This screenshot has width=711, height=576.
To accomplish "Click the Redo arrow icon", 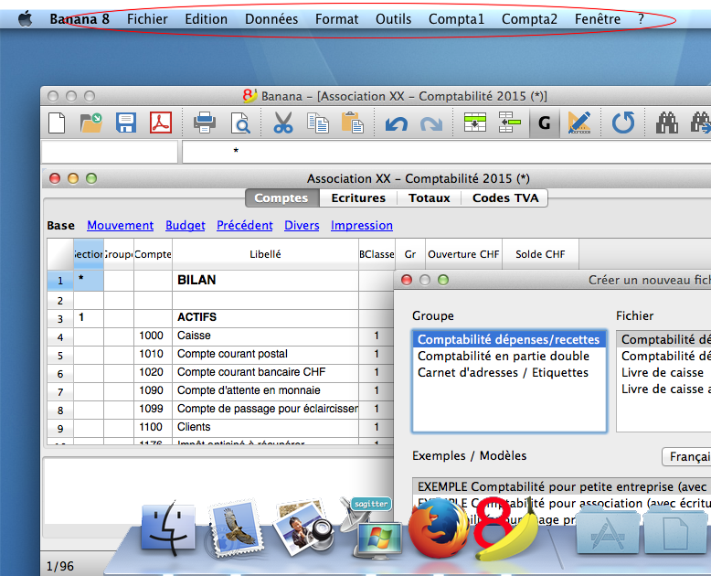I will click(431, 123).
